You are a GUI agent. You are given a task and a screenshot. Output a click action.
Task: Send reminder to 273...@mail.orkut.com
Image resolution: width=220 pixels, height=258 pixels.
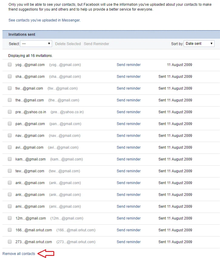point(128,242)
